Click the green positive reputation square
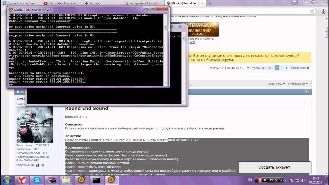 (x=43, y=165)
